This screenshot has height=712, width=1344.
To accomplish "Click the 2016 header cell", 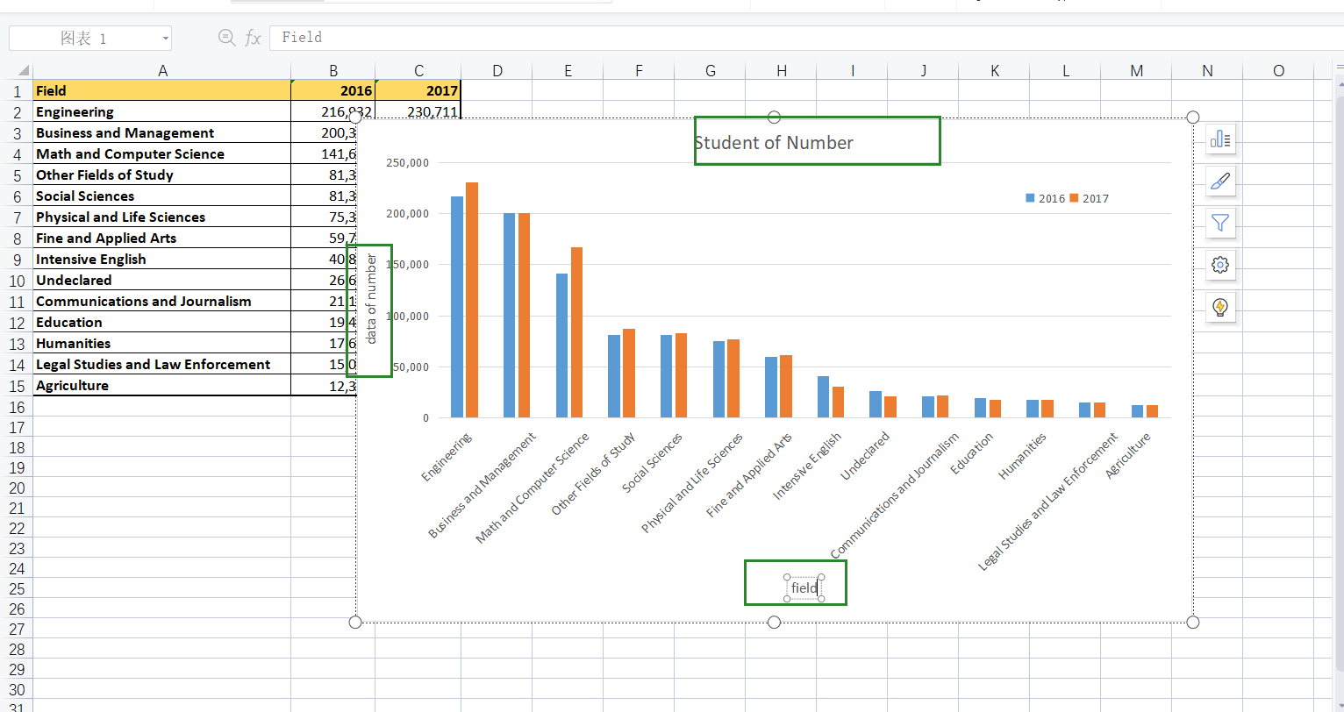I will (333, 90).
